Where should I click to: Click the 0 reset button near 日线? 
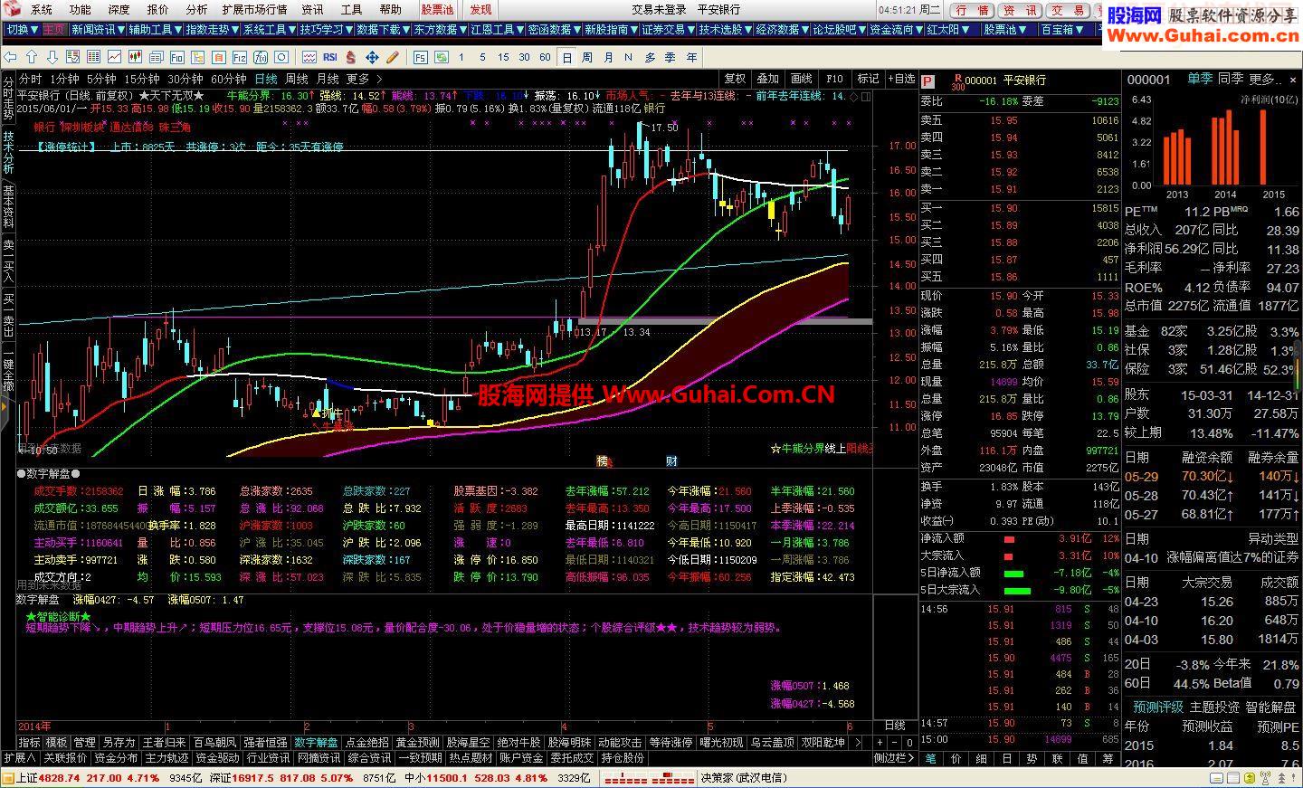pyautogui.click(x=909, y=743)
